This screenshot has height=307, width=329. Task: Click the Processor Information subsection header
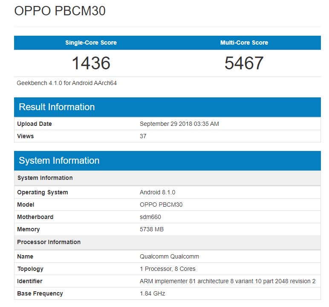point(49,242)
